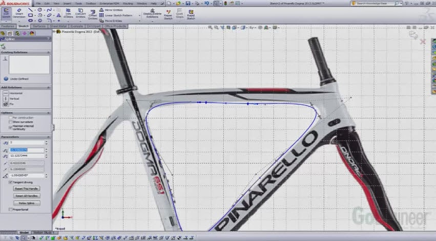The image size is (436, 241).
Task: Select the Arc sketch tool
Action: (40, 15)
